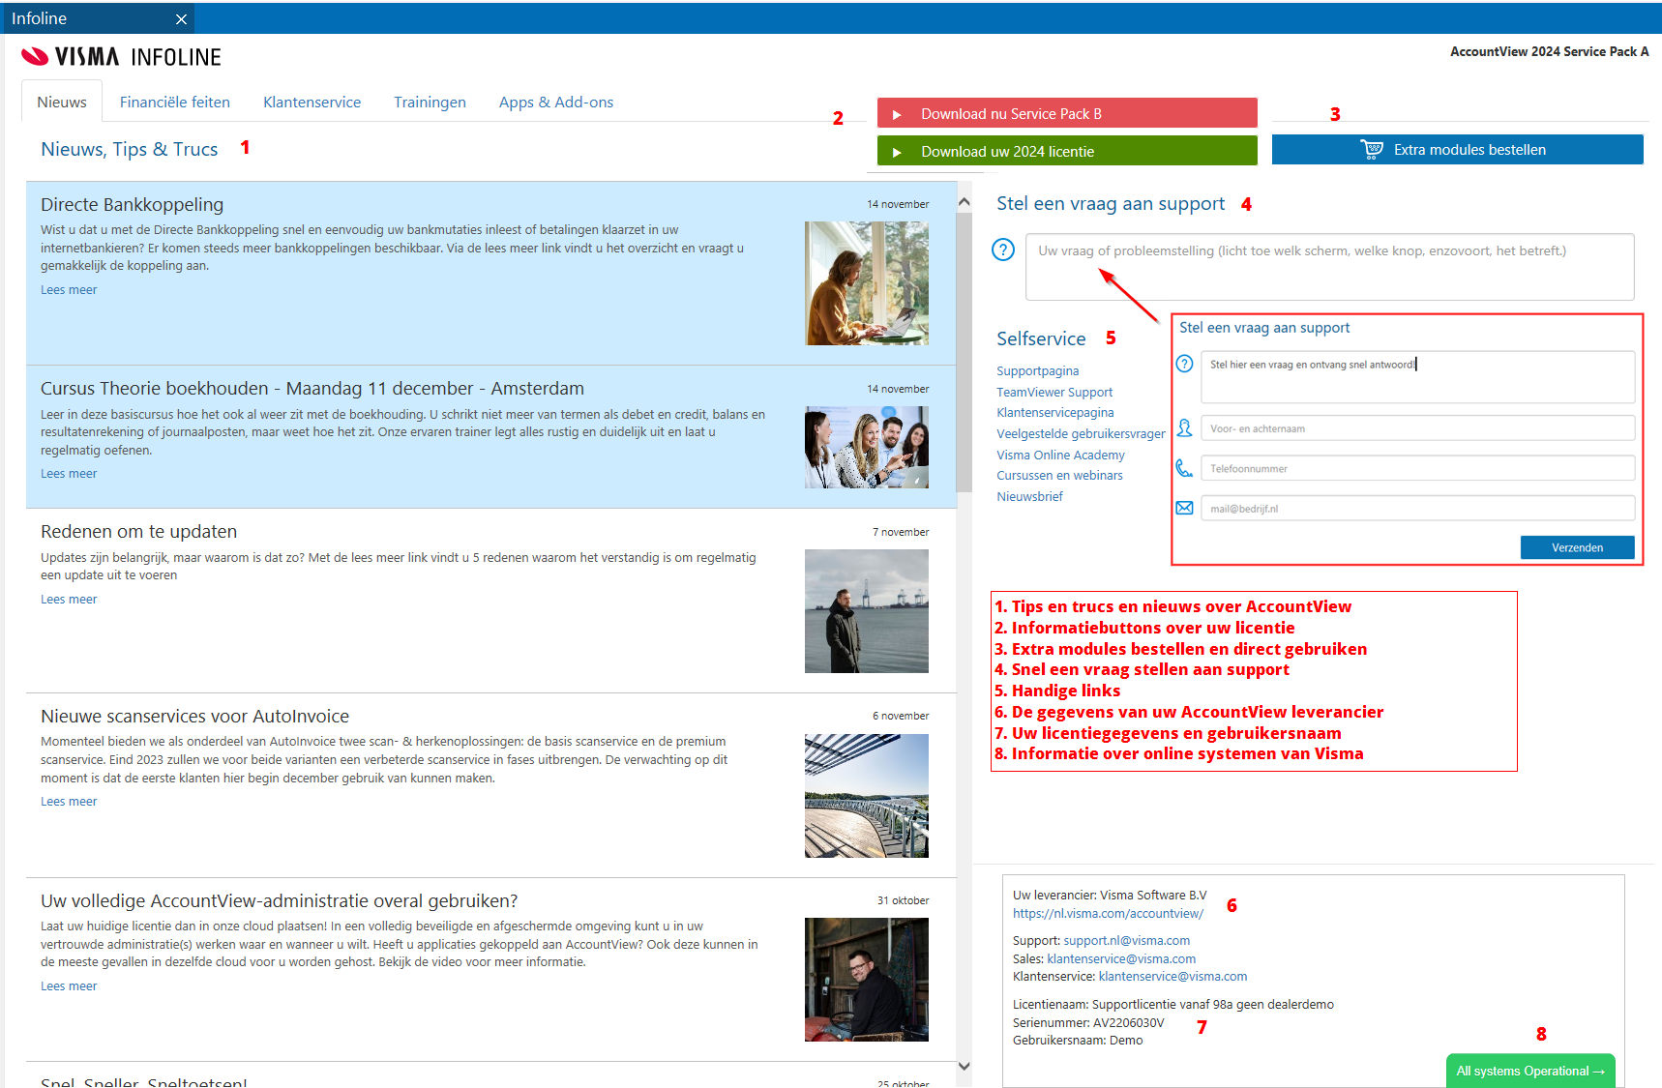Open the Nieuws tab

(62, 102)
